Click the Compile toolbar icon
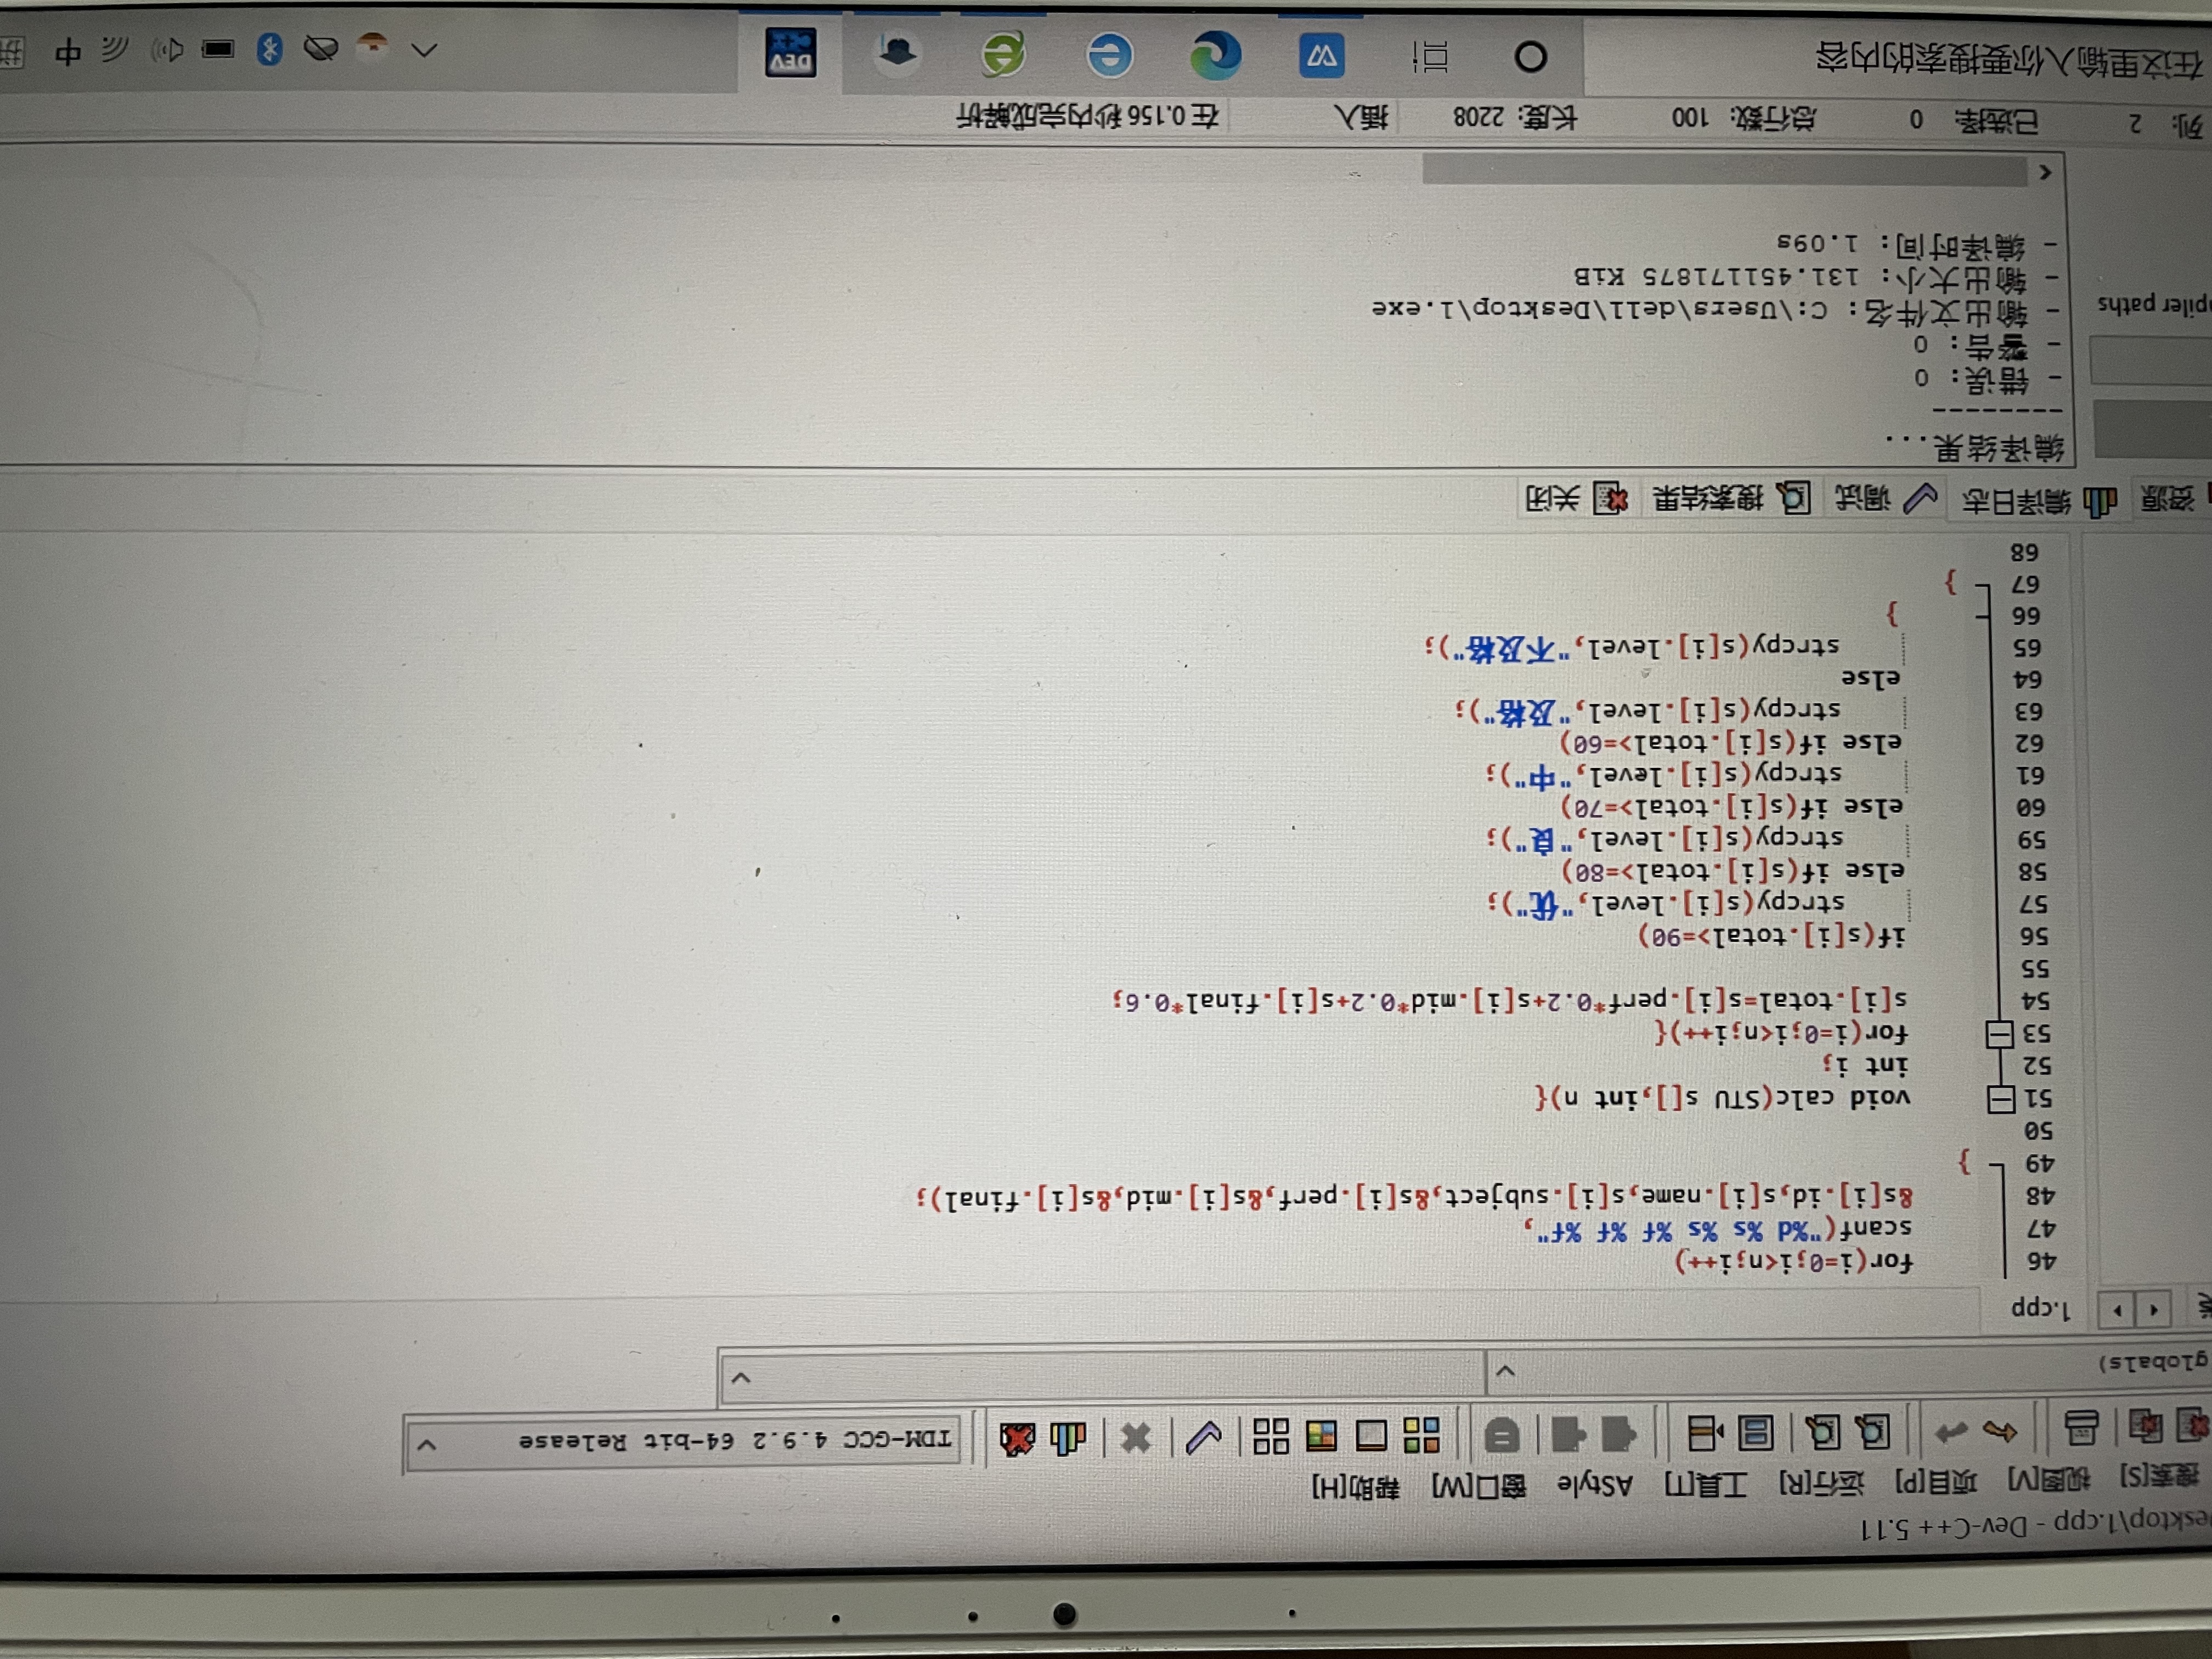Image resolution: width=2212 pixels, height=1659 pixels. [1421, 1435]
